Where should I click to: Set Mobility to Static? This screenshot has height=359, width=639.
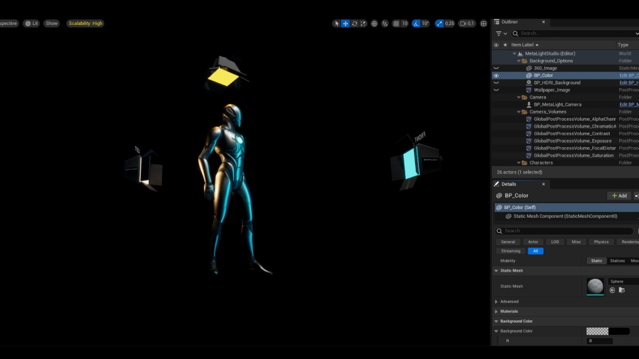click(597, 261)
